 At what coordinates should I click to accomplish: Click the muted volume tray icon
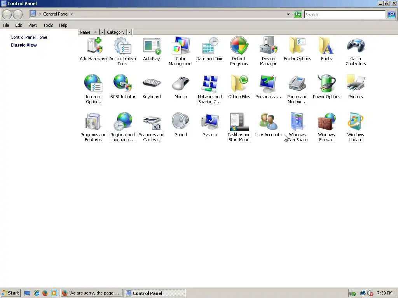[x=370, y=293]
